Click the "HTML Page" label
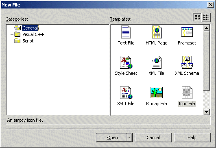 pos(157,43)
